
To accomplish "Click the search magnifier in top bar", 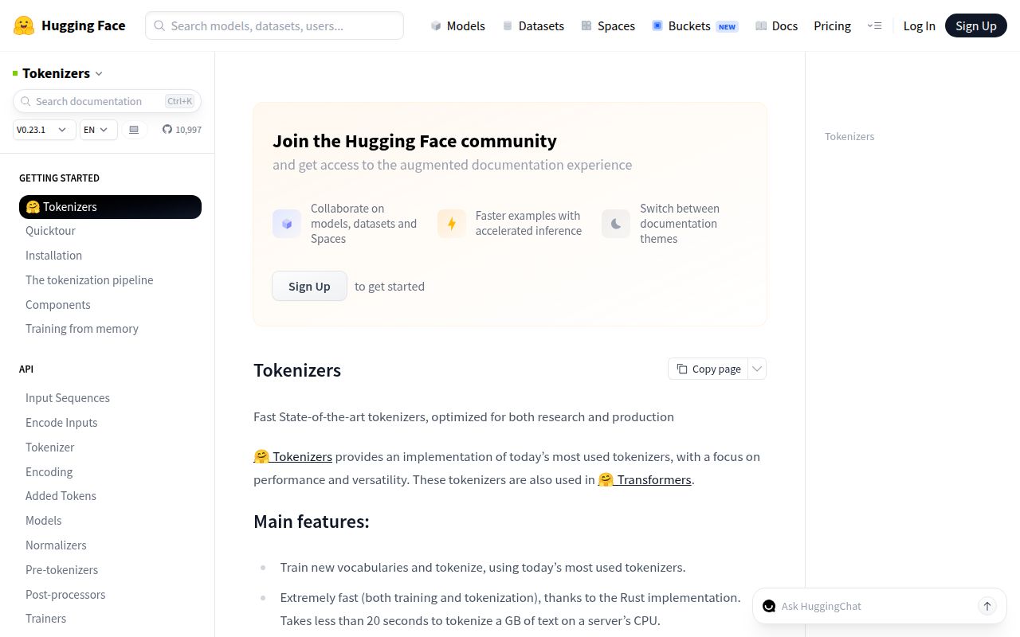I will coord(159,25).
